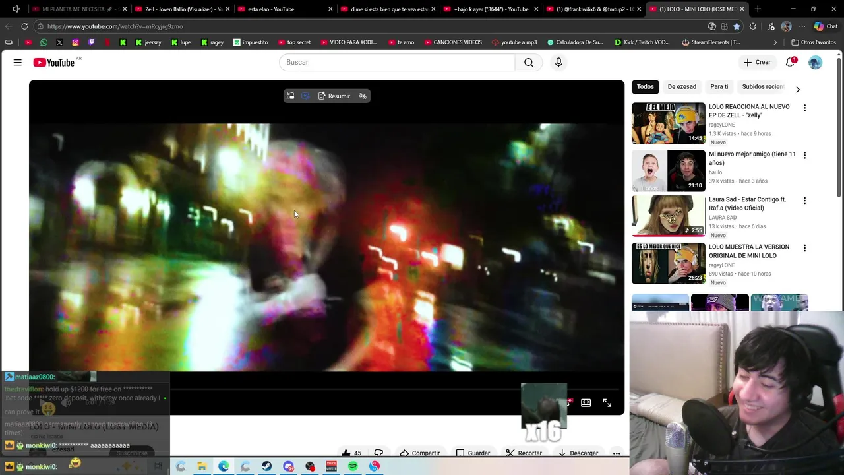Click the Buscar search input field
Image resolution: width=844 pixels, height=475 pixels.
click(397, 62)
